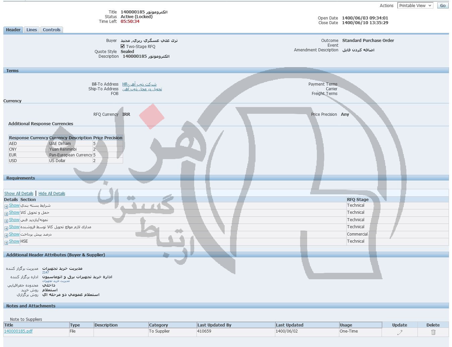This screenshot has height=347, width=452.
Task: Click the Standard Purchase Order outcome text
Action: point(368,41)
